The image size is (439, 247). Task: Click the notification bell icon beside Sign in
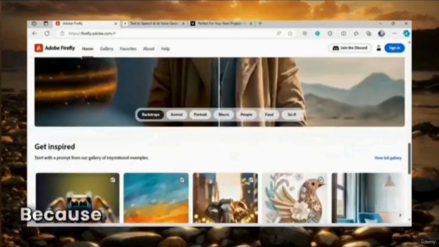[379, 48]
